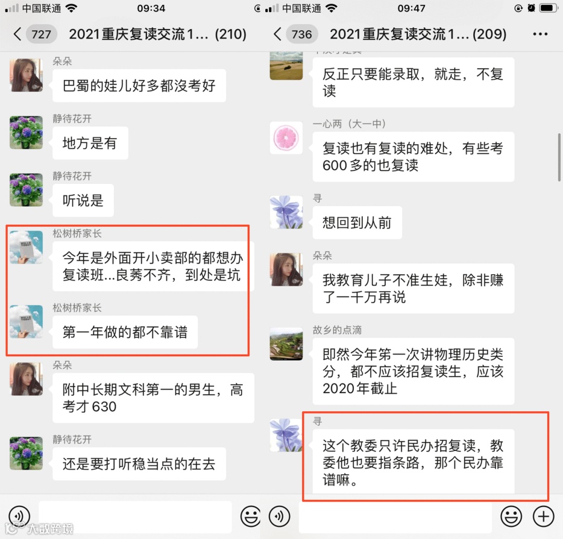Image resolution: width=563 pixels, height=539 pixels.
Task: Tap message bubble 还是要打听稳当点的在去
Action: point(139,464)
